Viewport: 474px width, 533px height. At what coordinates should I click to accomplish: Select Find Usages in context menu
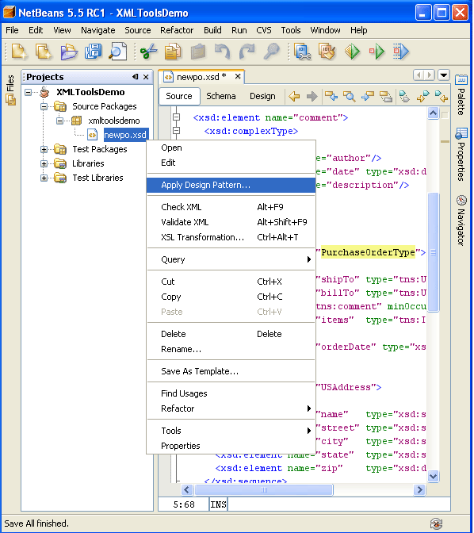coord(231,393)
